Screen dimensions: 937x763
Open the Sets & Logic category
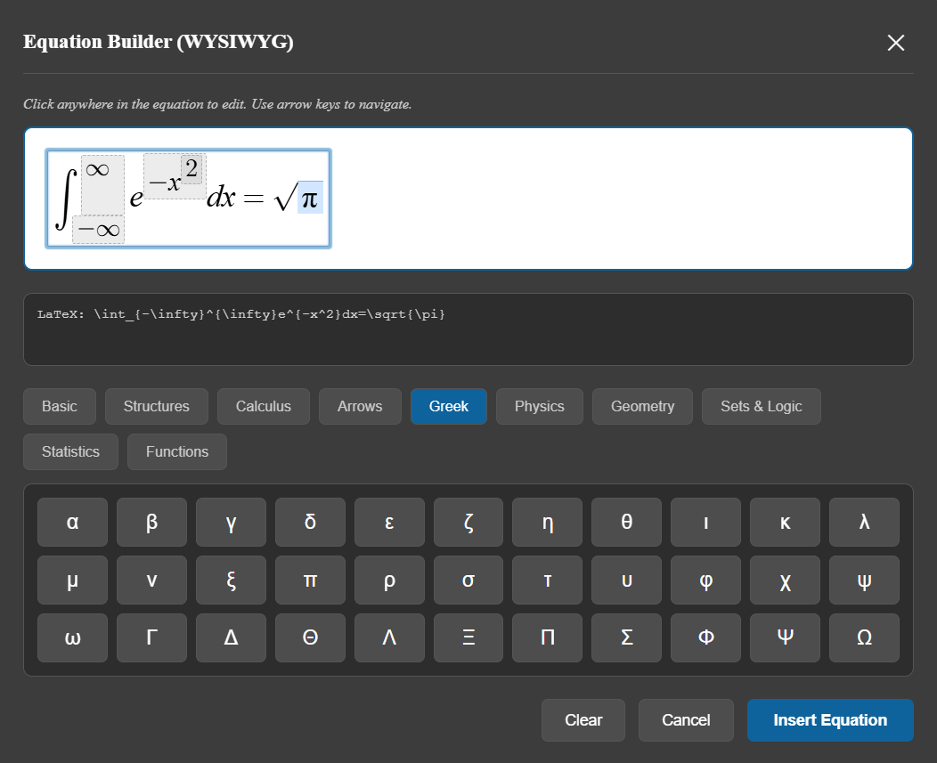pos(761,406)
